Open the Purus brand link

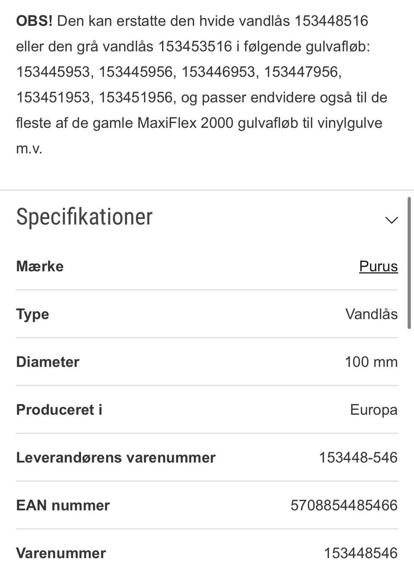[x=378, y=266]
